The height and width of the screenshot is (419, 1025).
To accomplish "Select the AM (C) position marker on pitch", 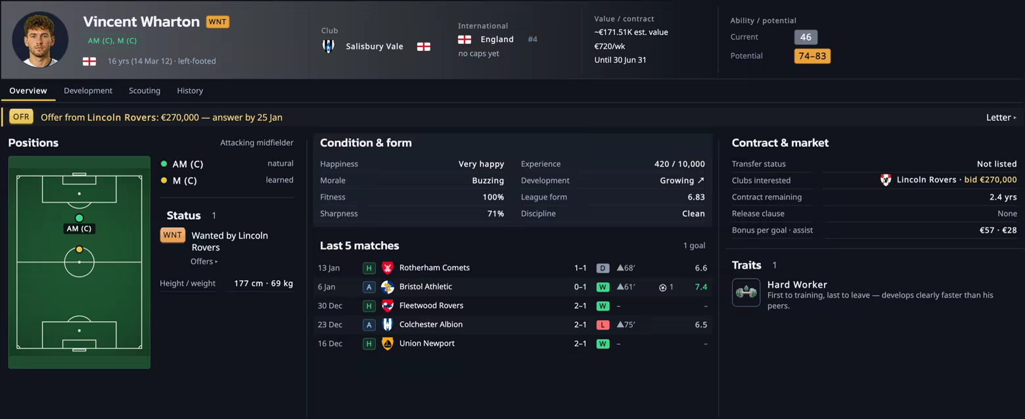I will (x=80, y=218).
